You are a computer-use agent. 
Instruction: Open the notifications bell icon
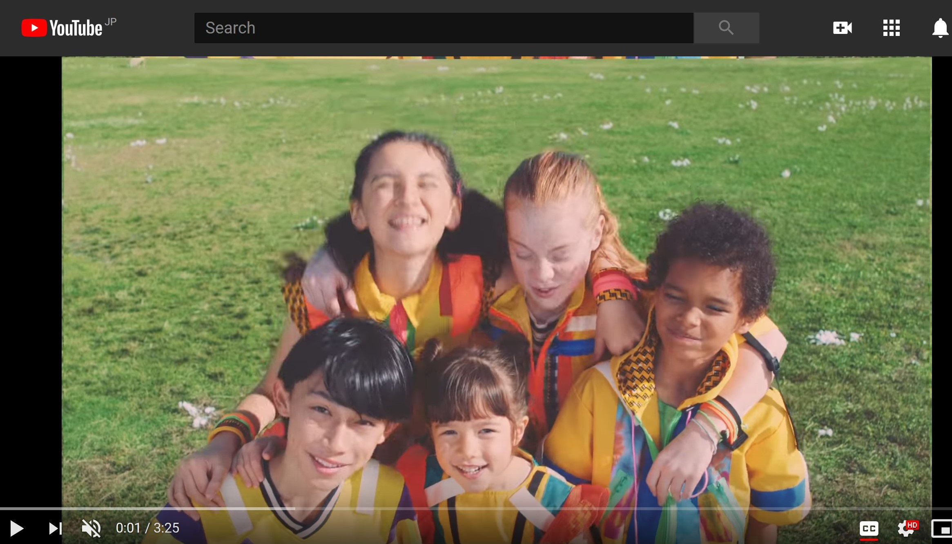pos(940,28)
